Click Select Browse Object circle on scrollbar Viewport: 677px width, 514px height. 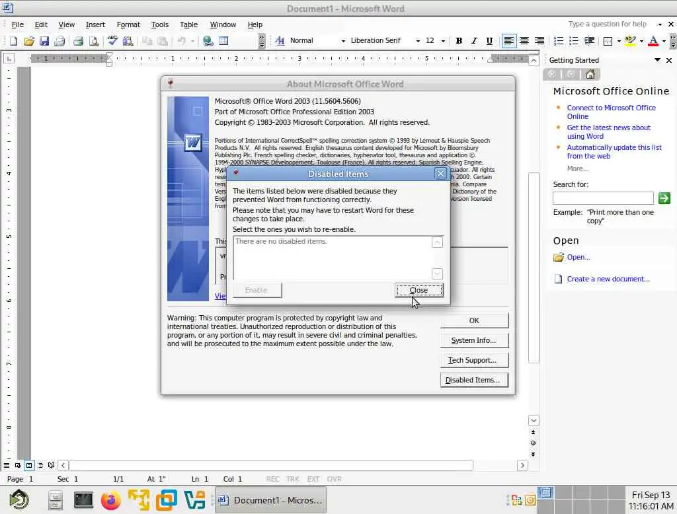click(534, 443)
